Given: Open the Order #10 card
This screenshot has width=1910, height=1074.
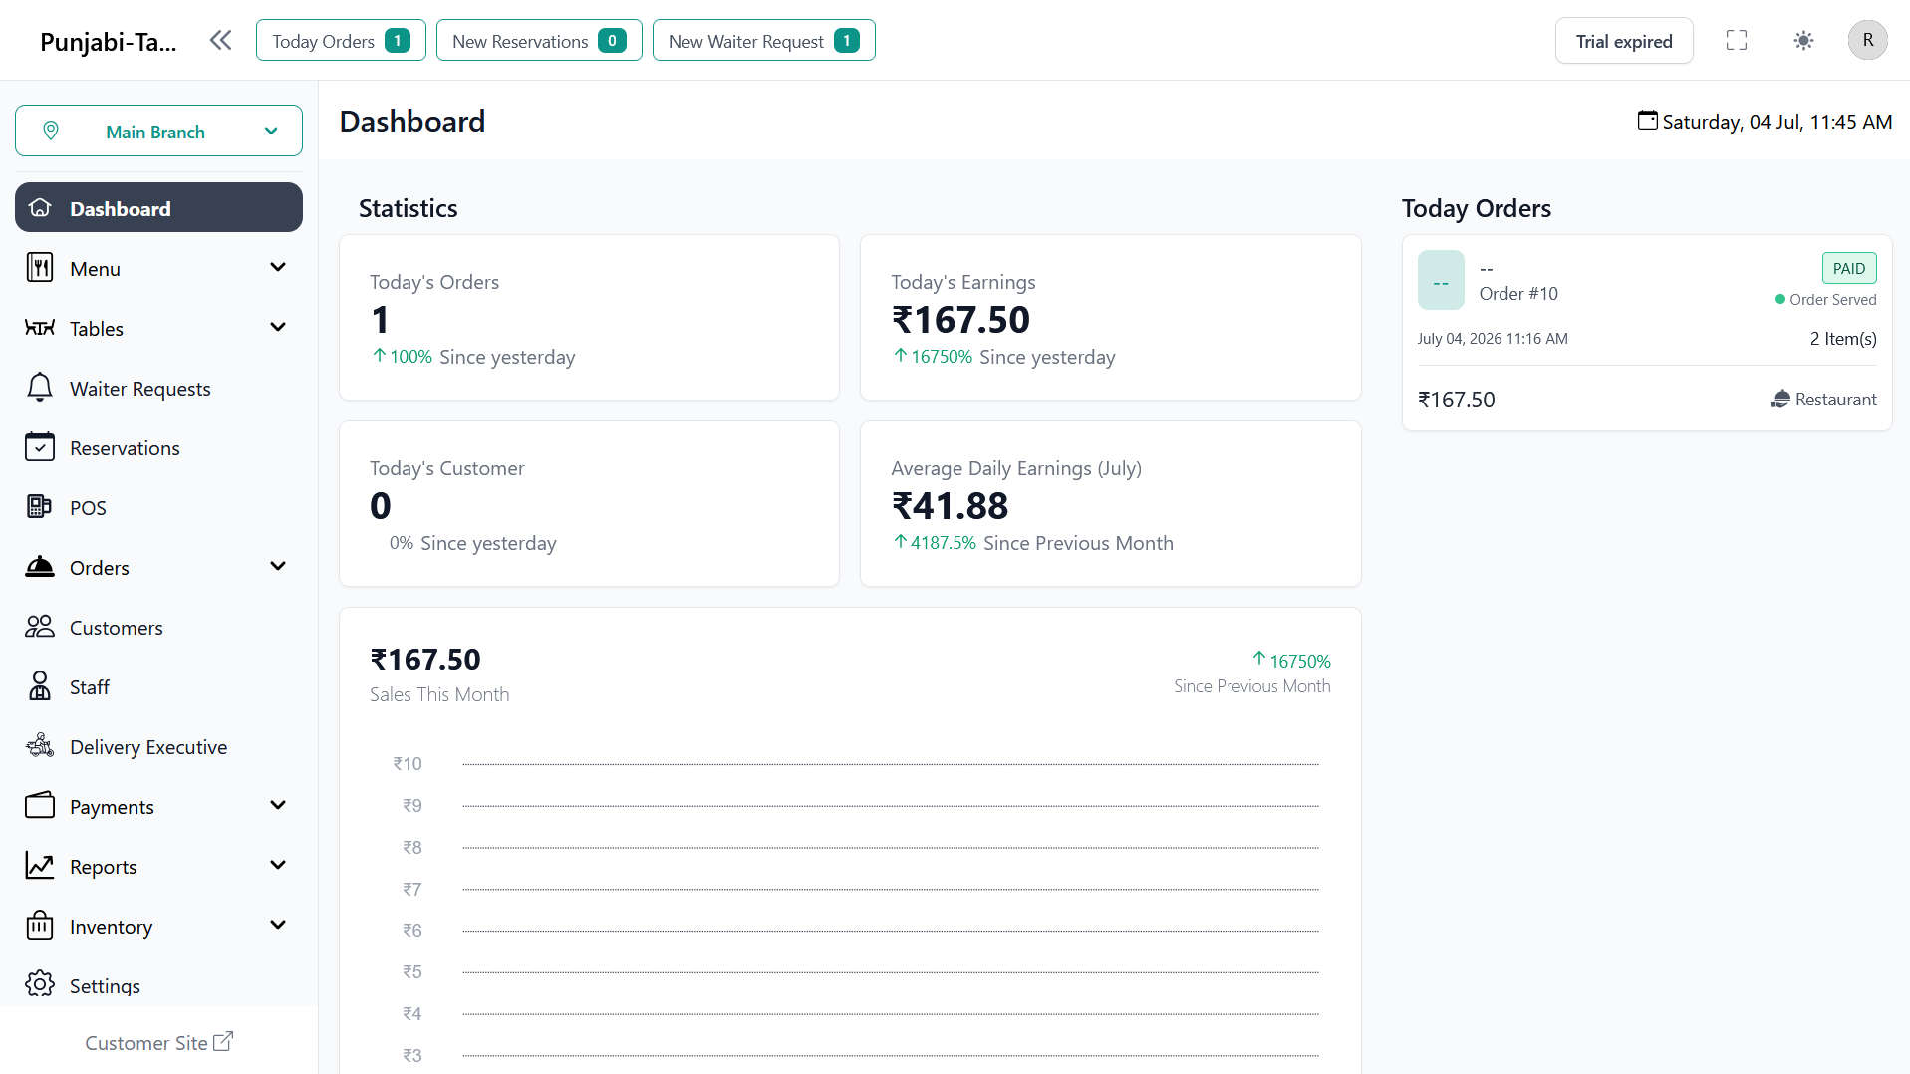Looking at the screenshot, I should click(x=1647, y=333).
